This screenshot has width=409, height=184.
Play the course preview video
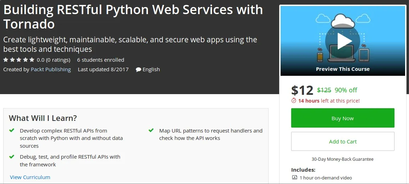click(x=342, y=41)
